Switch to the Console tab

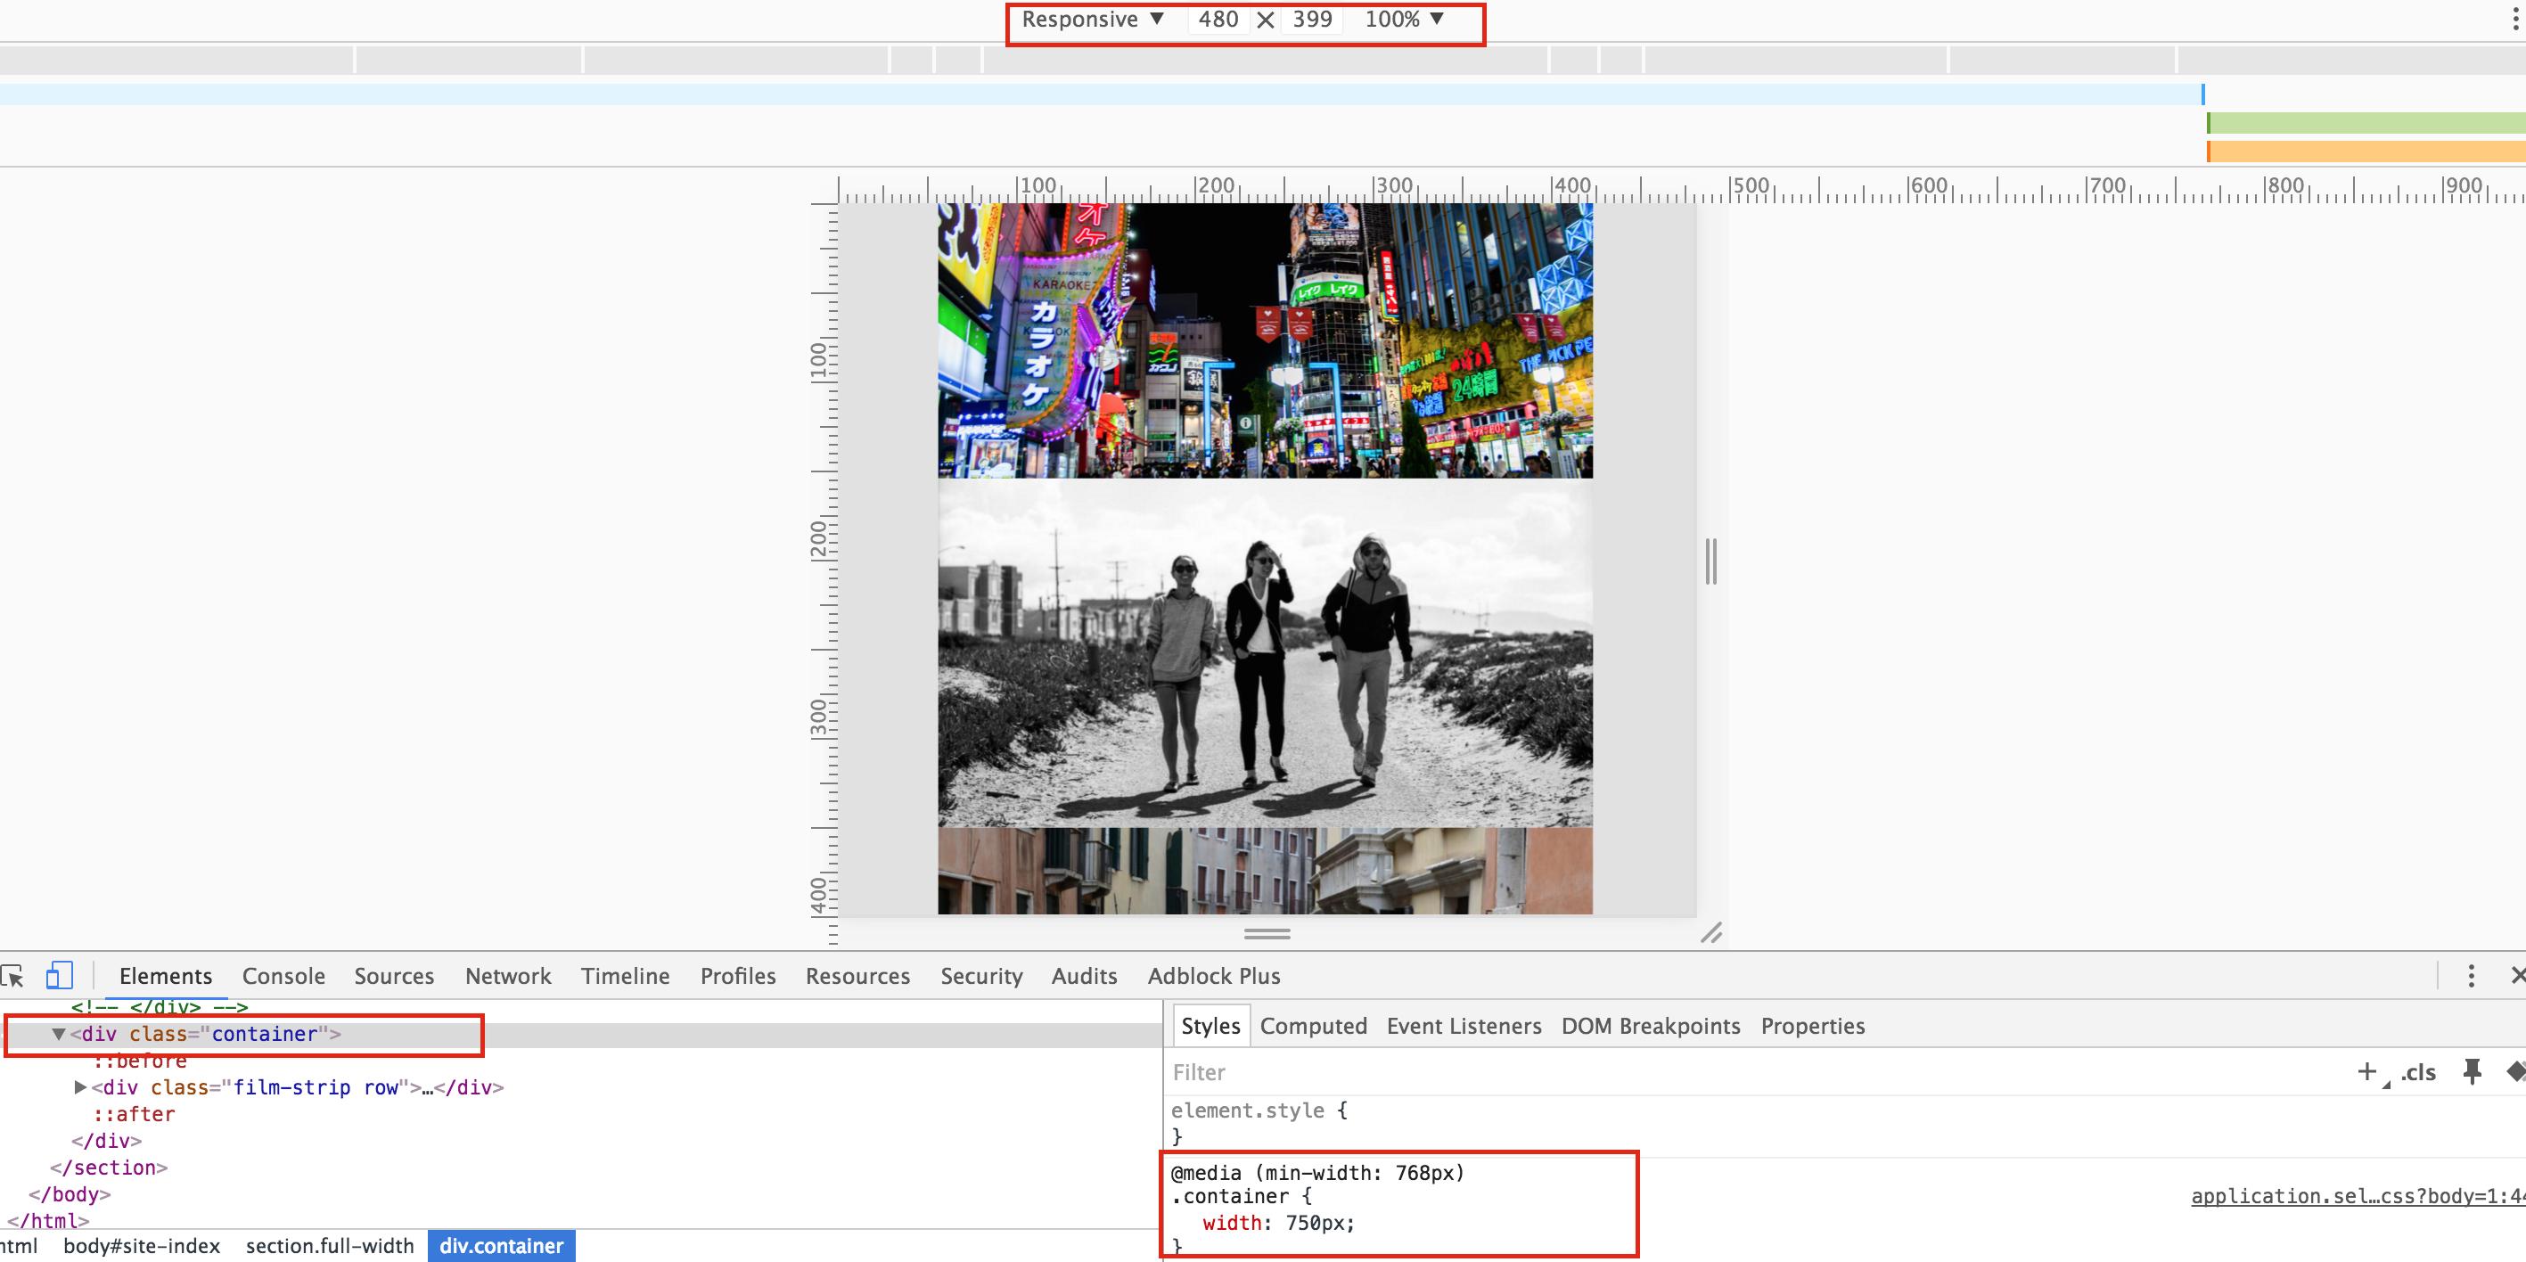click(283, 976)
